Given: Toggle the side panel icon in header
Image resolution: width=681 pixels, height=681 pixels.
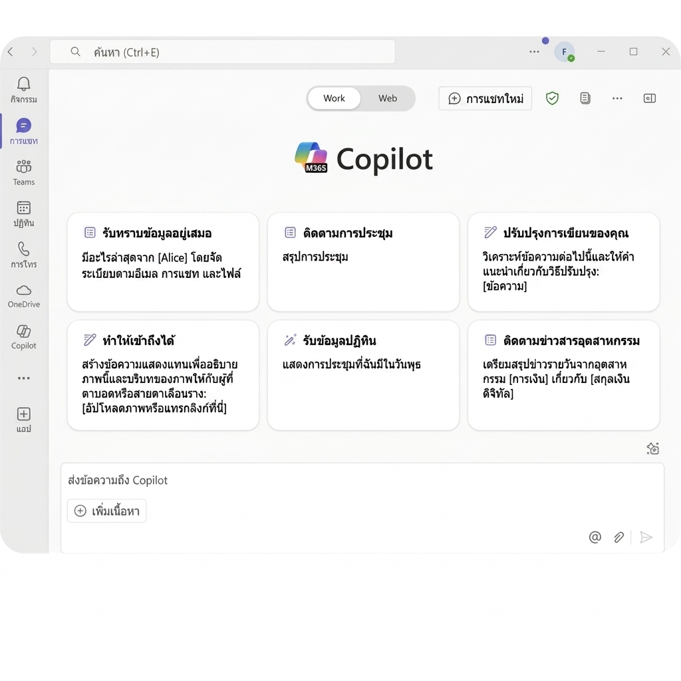Looking at the screenshot, I should coord(649,98).
